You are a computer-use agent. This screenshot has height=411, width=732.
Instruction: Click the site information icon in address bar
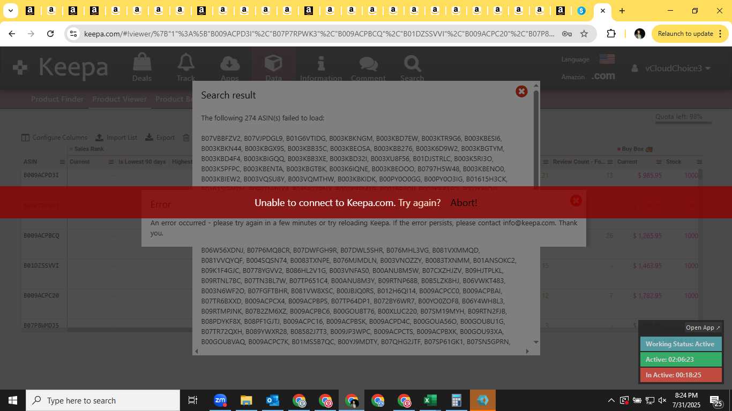click(74, 34)
